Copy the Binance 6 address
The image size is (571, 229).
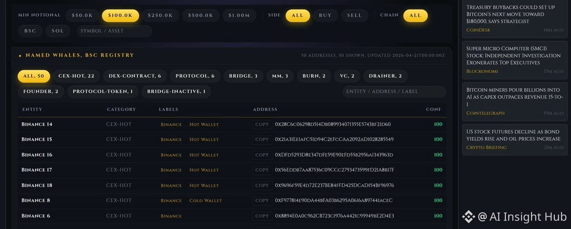click(x=262, y=216)
